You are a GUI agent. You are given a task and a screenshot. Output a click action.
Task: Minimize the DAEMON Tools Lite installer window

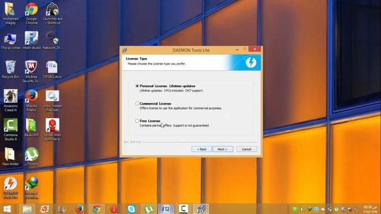click(237, 49)
